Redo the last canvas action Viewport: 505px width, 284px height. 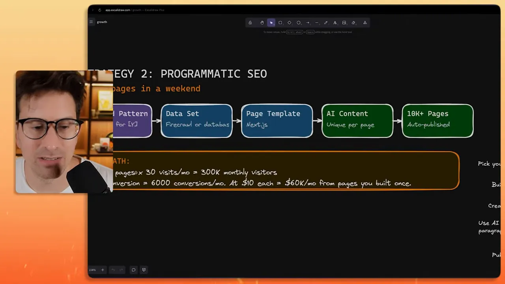121,270
